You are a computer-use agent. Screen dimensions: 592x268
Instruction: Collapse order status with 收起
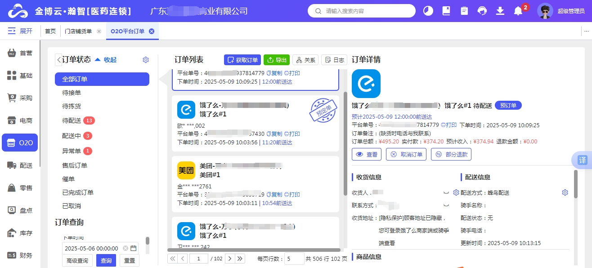[x=106, y=60]
